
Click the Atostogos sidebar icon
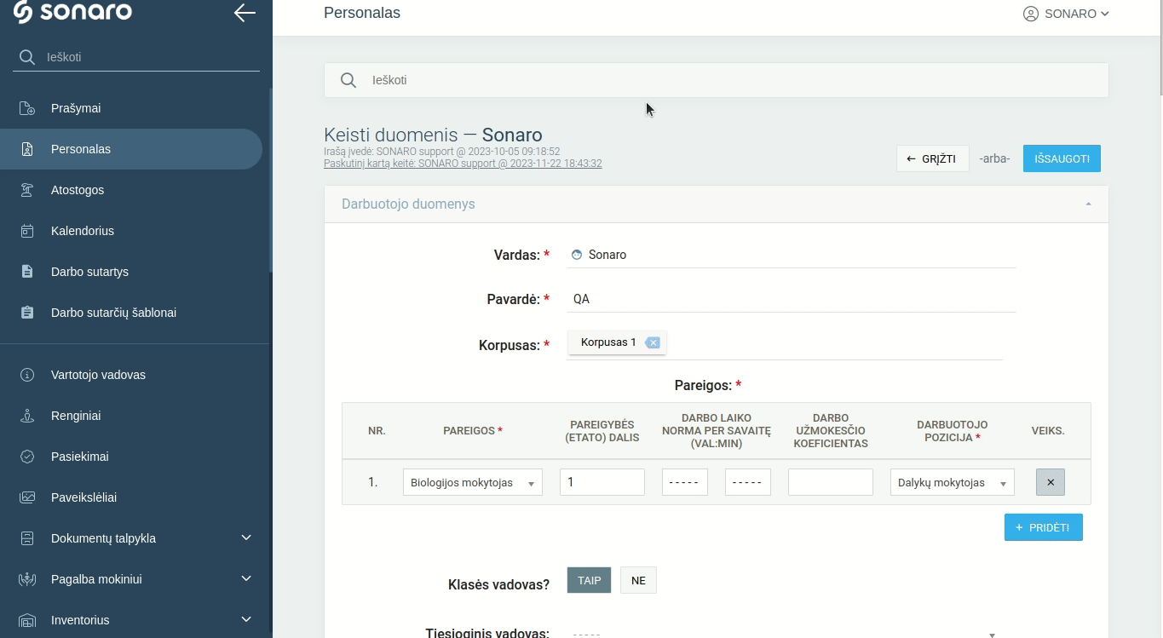pyautogui.click(x=27, y=190)
